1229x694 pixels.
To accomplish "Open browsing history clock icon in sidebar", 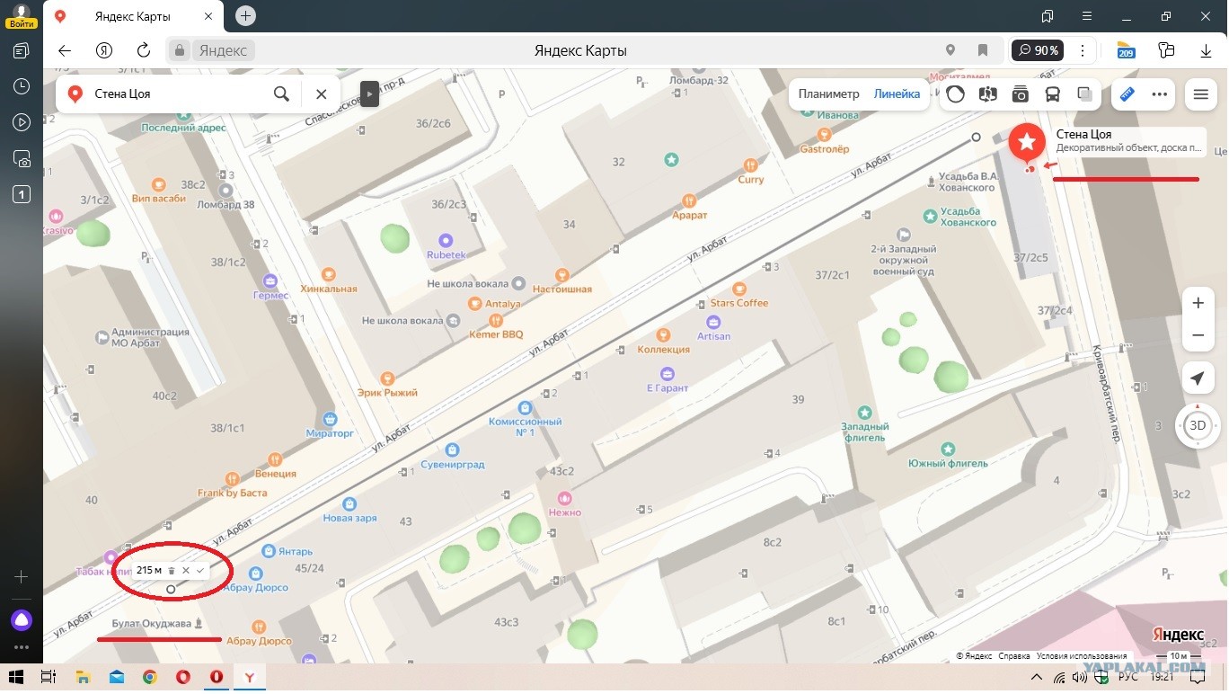I will click(x=22, y=86).
